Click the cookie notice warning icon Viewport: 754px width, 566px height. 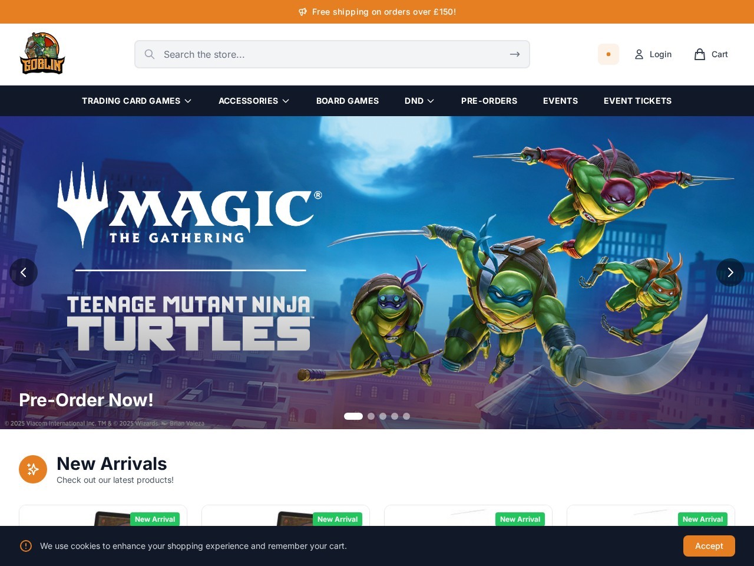(26, 546)
